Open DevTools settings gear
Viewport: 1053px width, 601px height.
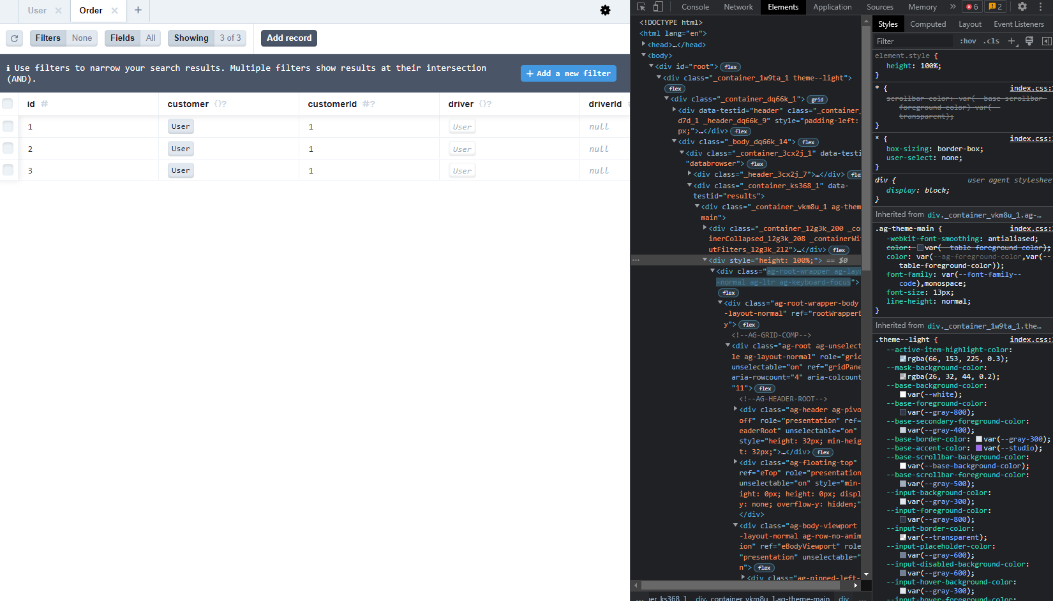pos(1022,7)
